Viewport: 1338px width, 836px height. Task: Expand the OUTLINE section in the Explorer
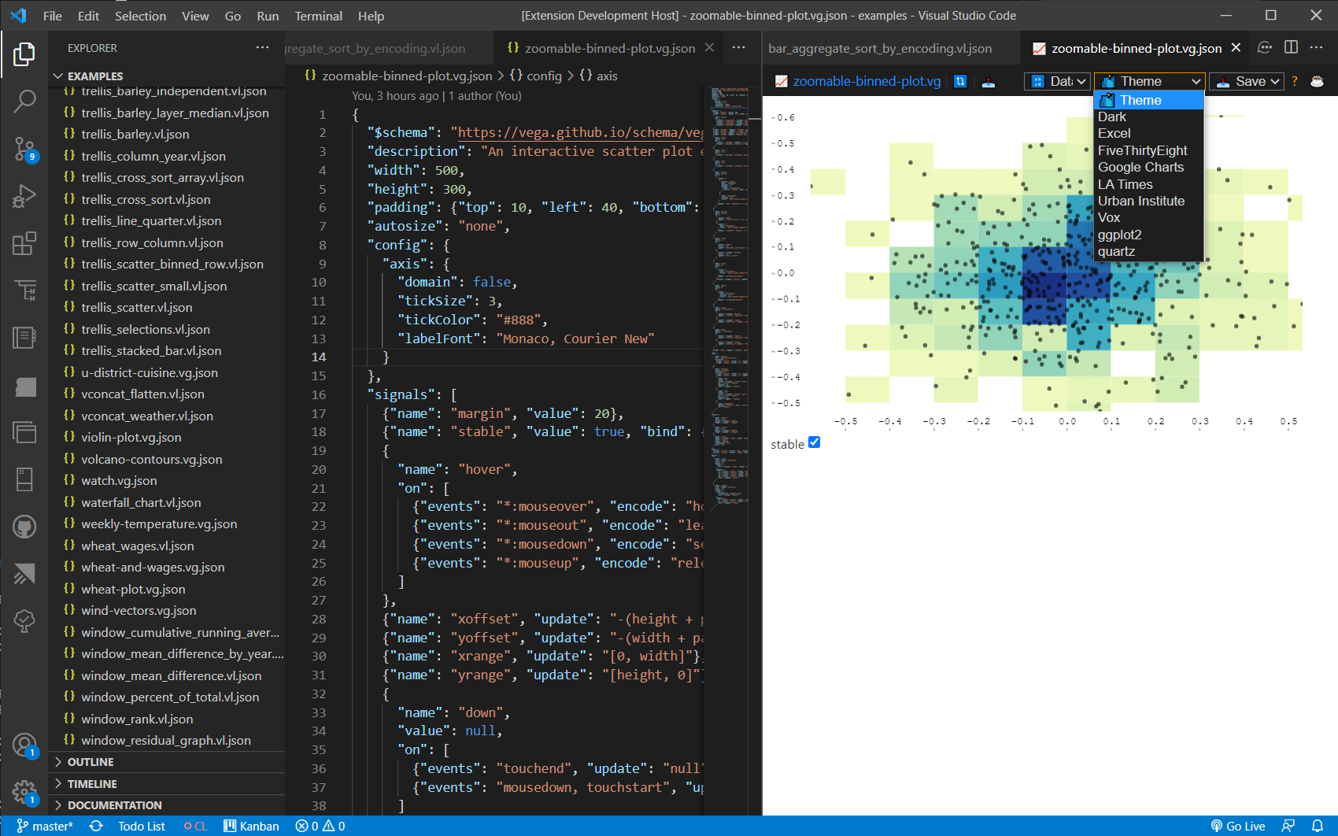(90, 761)
